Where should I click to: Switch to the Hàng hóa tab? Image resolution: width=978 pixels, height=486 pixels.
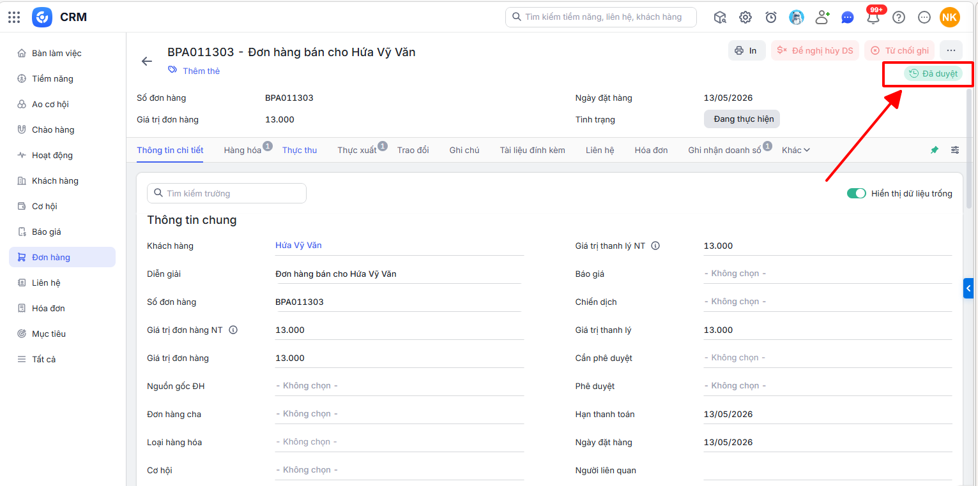(x=243, y=150)
